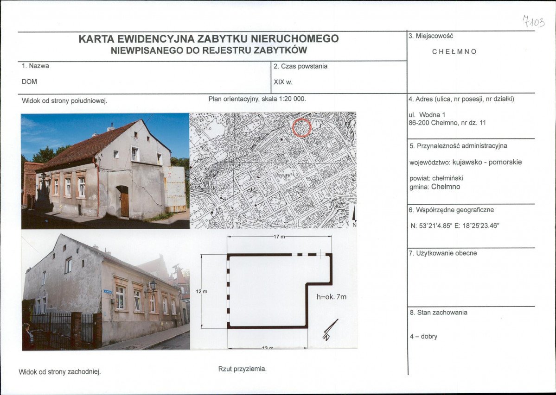Click the 'RYNEK' label on the map
556x395 pixels.
[x=284, y=175]
